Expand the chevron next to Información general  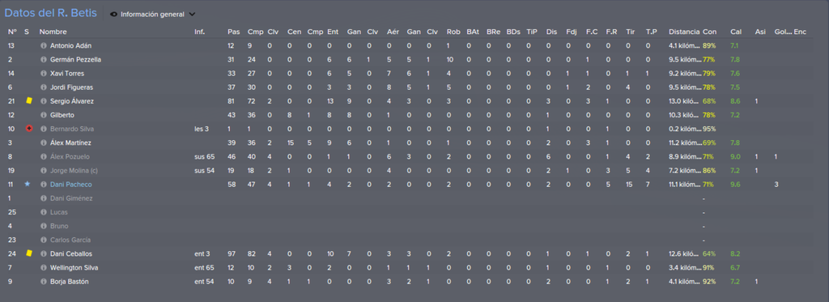coord(191,15)
